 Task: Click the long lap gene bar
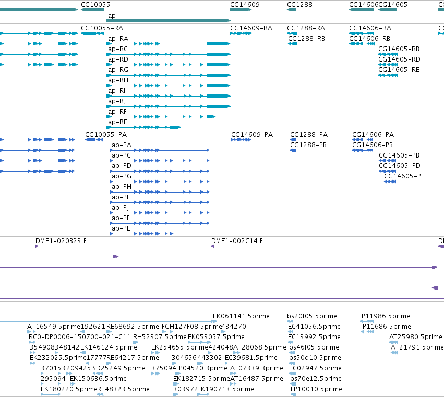169,21
